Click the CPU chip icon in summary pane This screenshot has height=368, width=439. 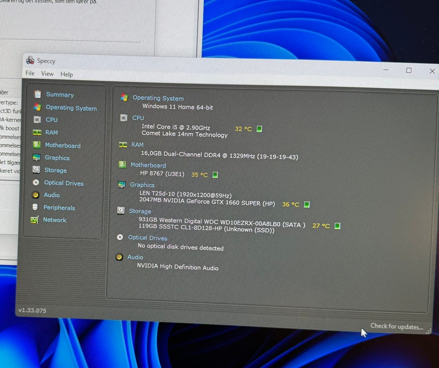point(123,118)
